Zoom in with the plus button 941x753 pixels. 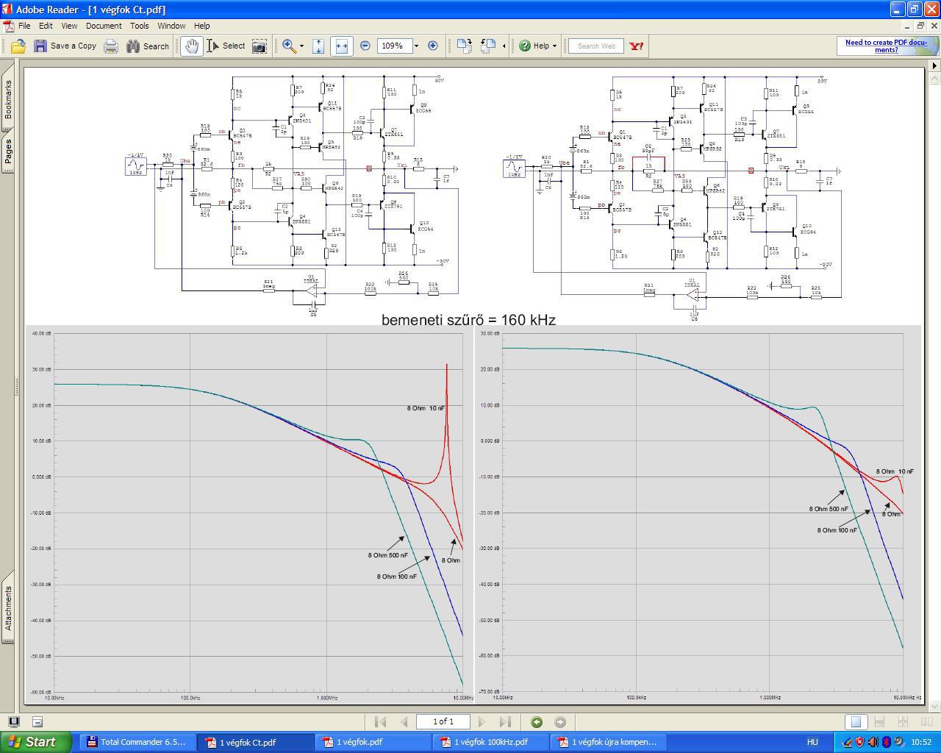coord(433,46)
